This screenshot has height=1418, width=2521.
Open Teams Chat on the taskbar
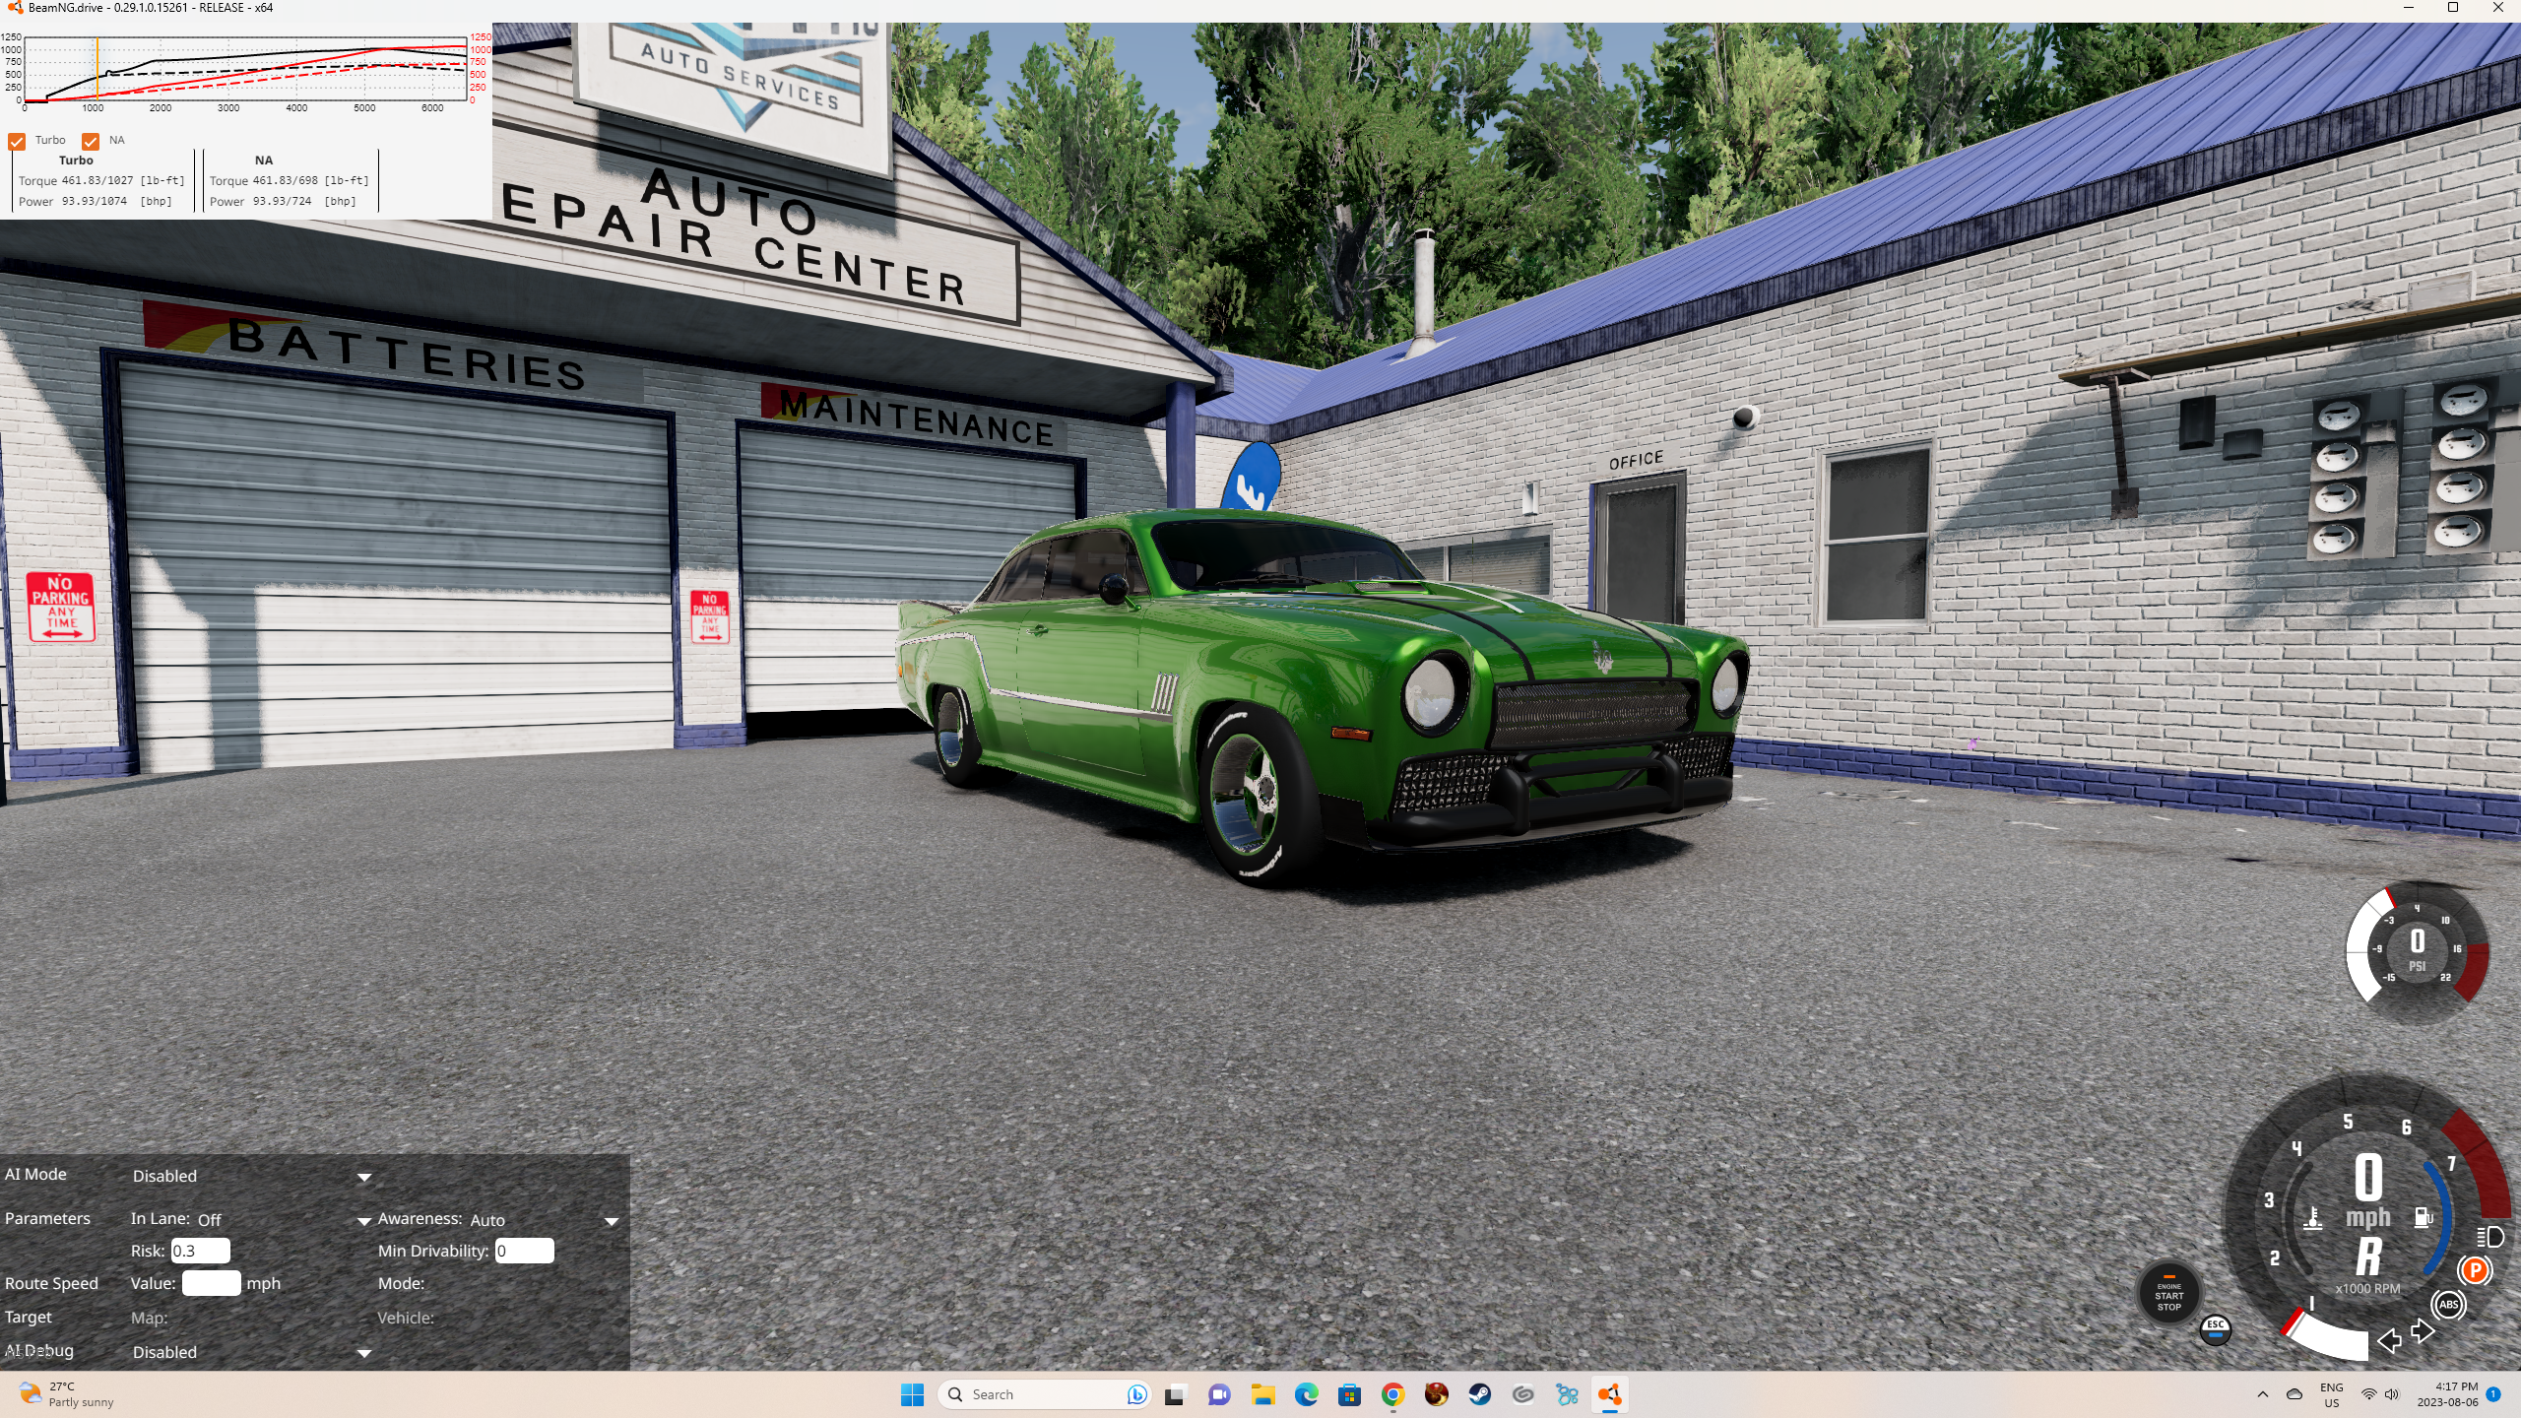coord(1219,1394)
